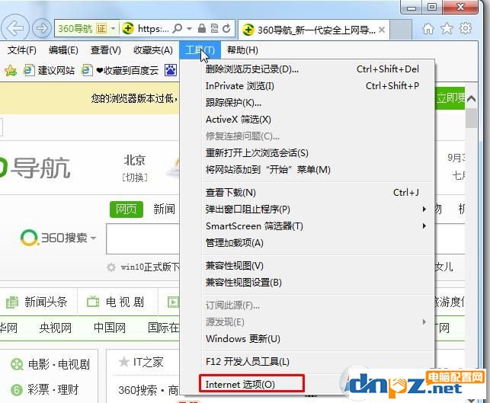Expand the 360导航 certificate dropdown arrow
The image size is (490, 403).
coord(113,29)
